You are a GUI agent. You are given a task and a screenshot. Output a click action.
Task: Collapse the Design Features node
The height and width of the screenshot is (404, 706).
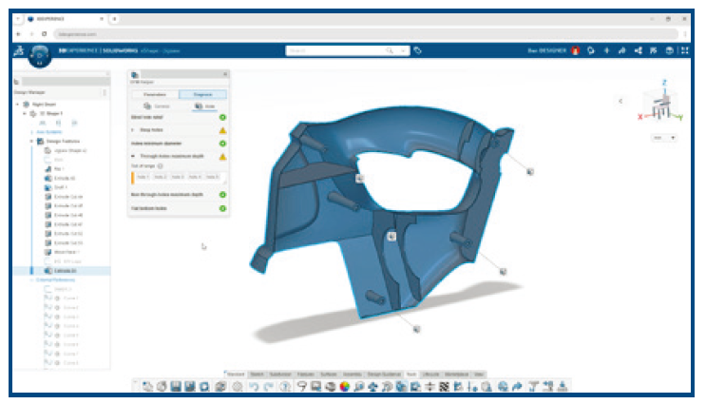(x=31, y=141)
